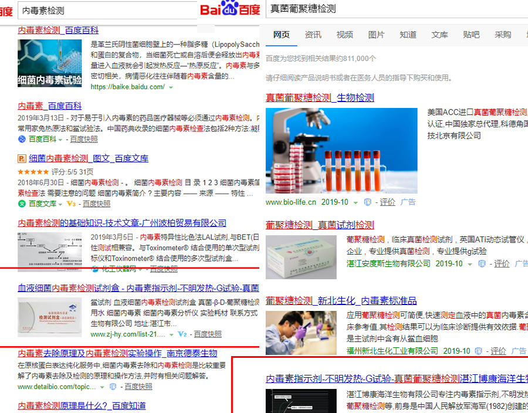Open the 图片 tab
This screenshot has width=528, height=413.
(376, 35)
